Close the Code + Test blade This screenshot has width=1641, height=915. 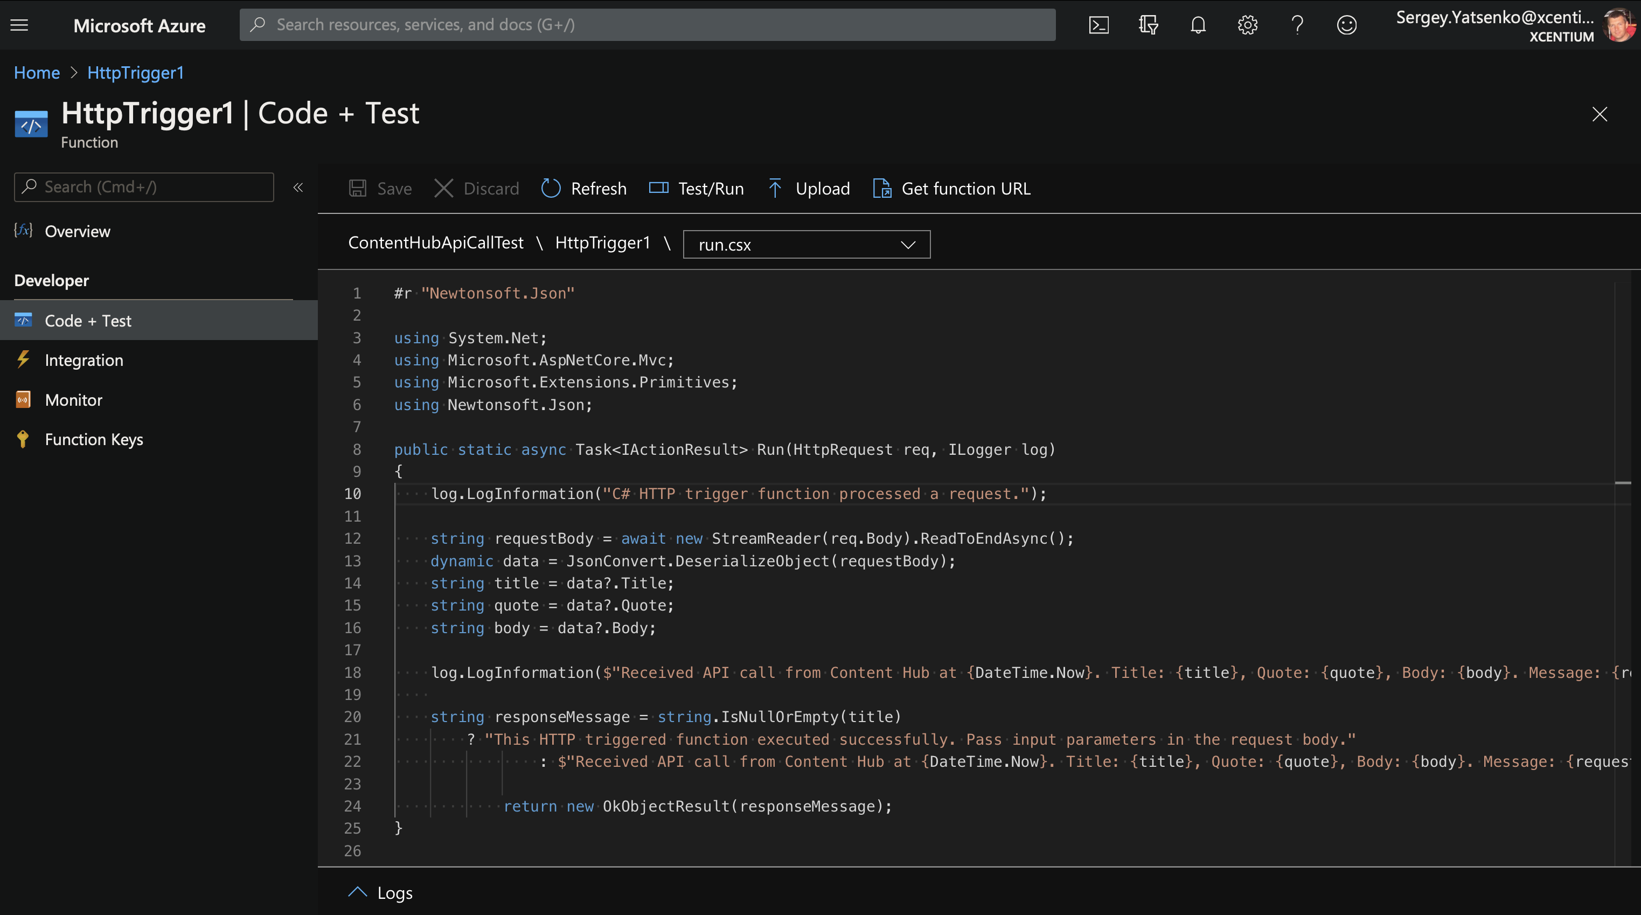coord(1599,114)
